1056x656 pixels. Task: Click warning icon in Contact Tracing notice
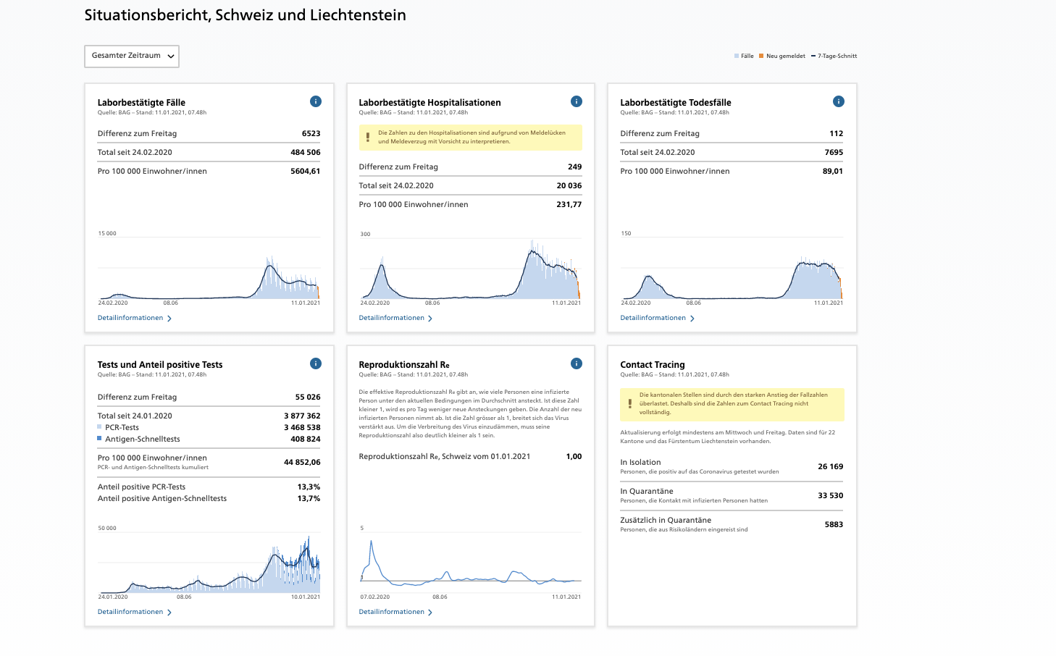coord(629,403)
